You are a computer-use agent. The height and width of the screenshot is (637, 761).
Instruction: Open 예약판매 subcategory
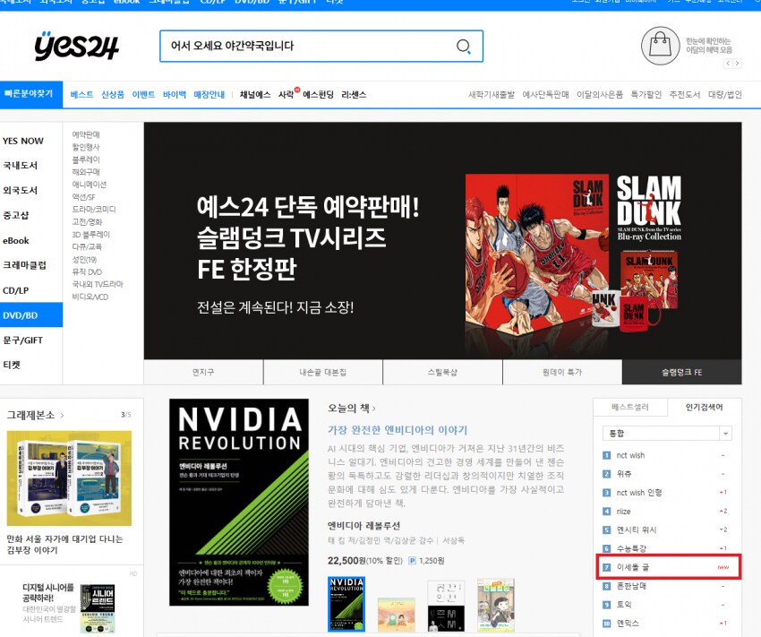86,134
